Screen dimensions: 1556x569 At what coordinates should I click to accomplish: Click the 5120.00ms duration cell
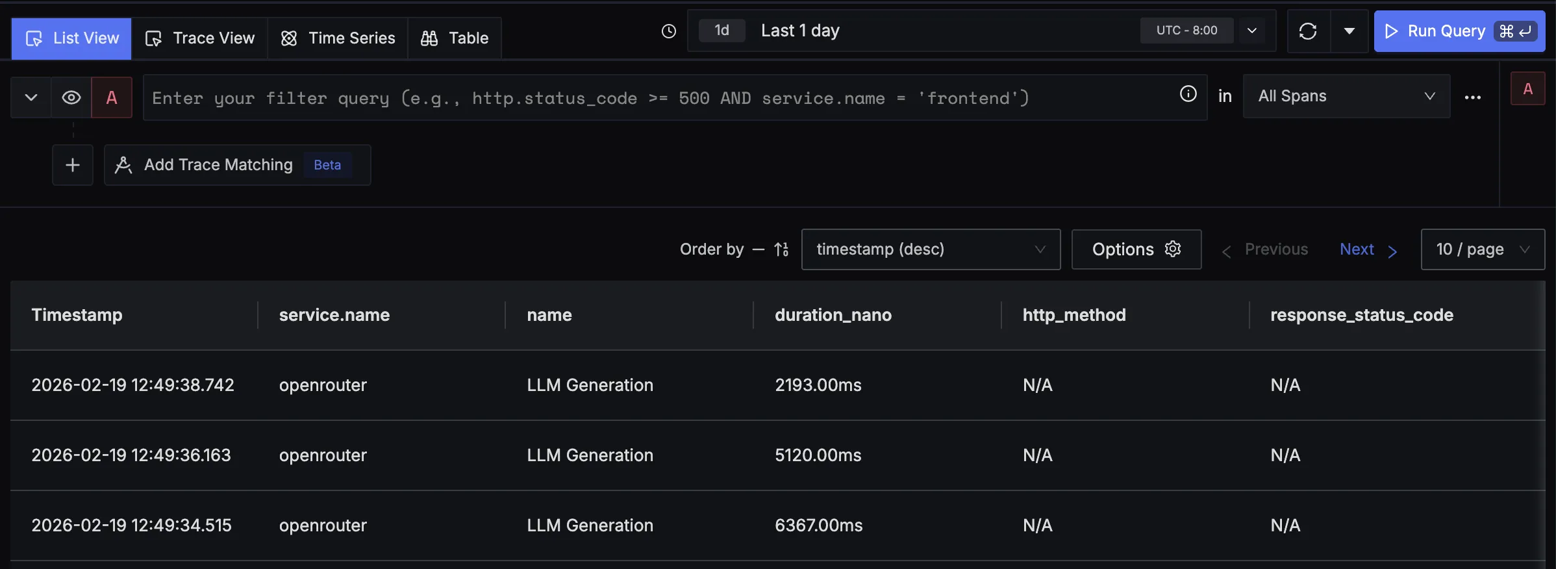pos(818,455)
